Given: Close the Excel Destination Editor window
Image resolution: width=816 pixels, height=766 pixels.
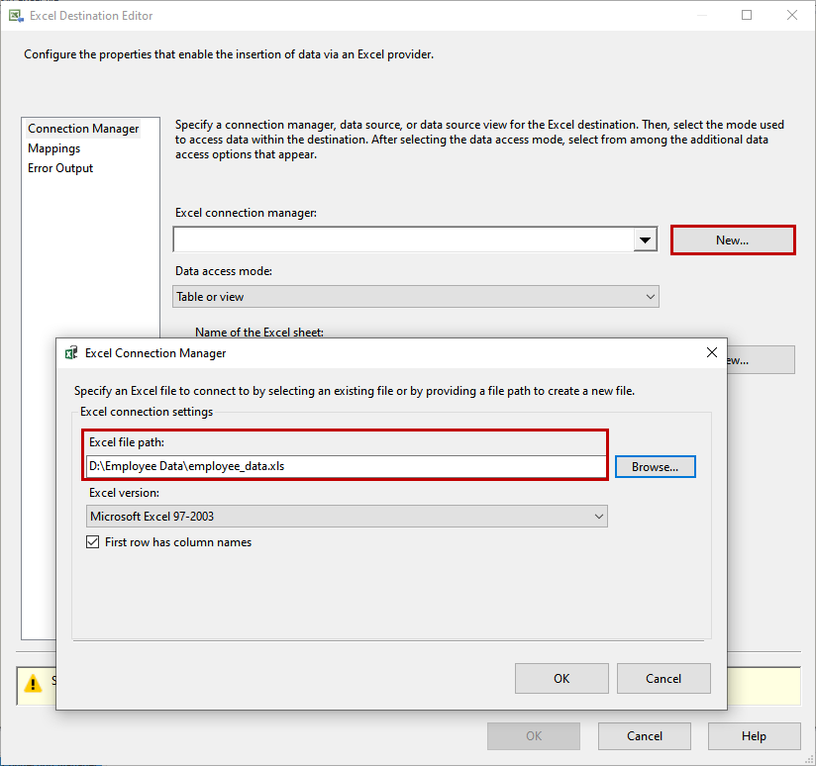Looking at the screenshot, I should (x=791, y=15).
